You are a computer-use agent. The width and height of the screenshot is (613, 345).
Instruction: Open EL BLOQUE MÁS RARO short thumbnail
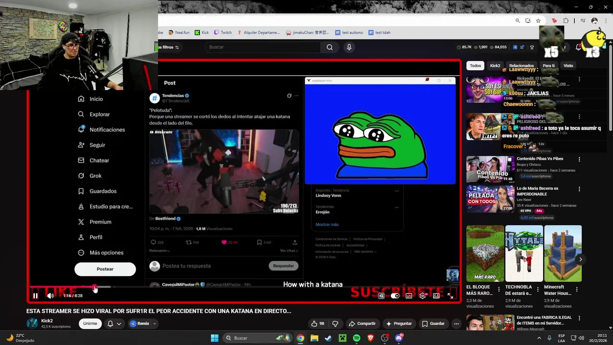pyautogui.click(x=485, y=253)
